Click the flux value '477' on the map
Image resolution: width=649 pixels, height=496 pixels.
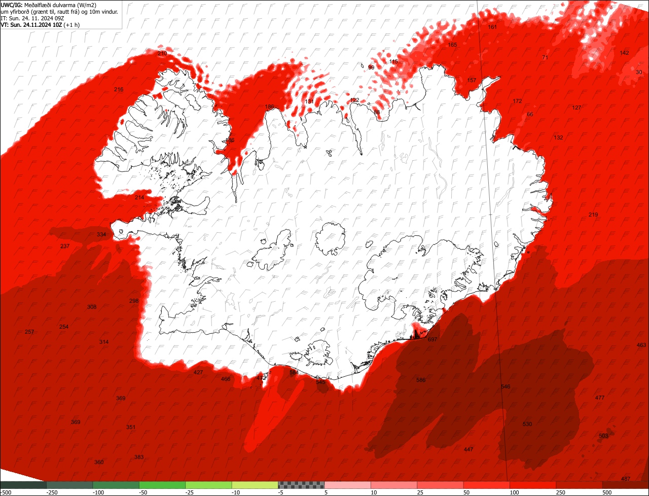(x=600, y=398)
